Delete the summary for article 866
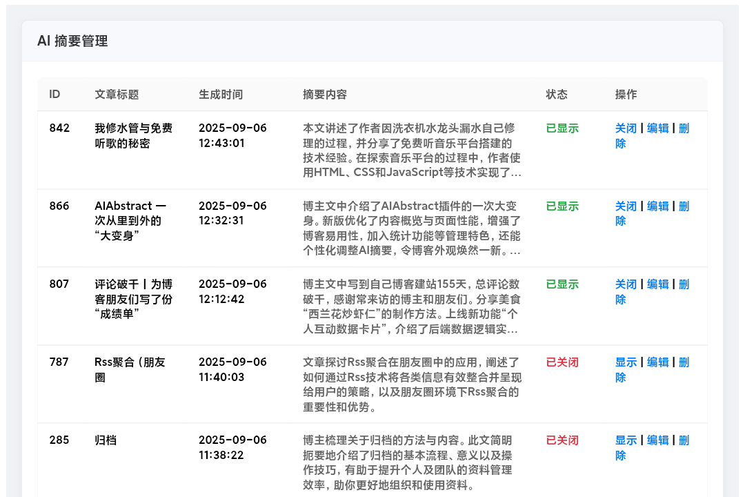The image size is (743, 497). pyautogui.click(x=684, y=206)
